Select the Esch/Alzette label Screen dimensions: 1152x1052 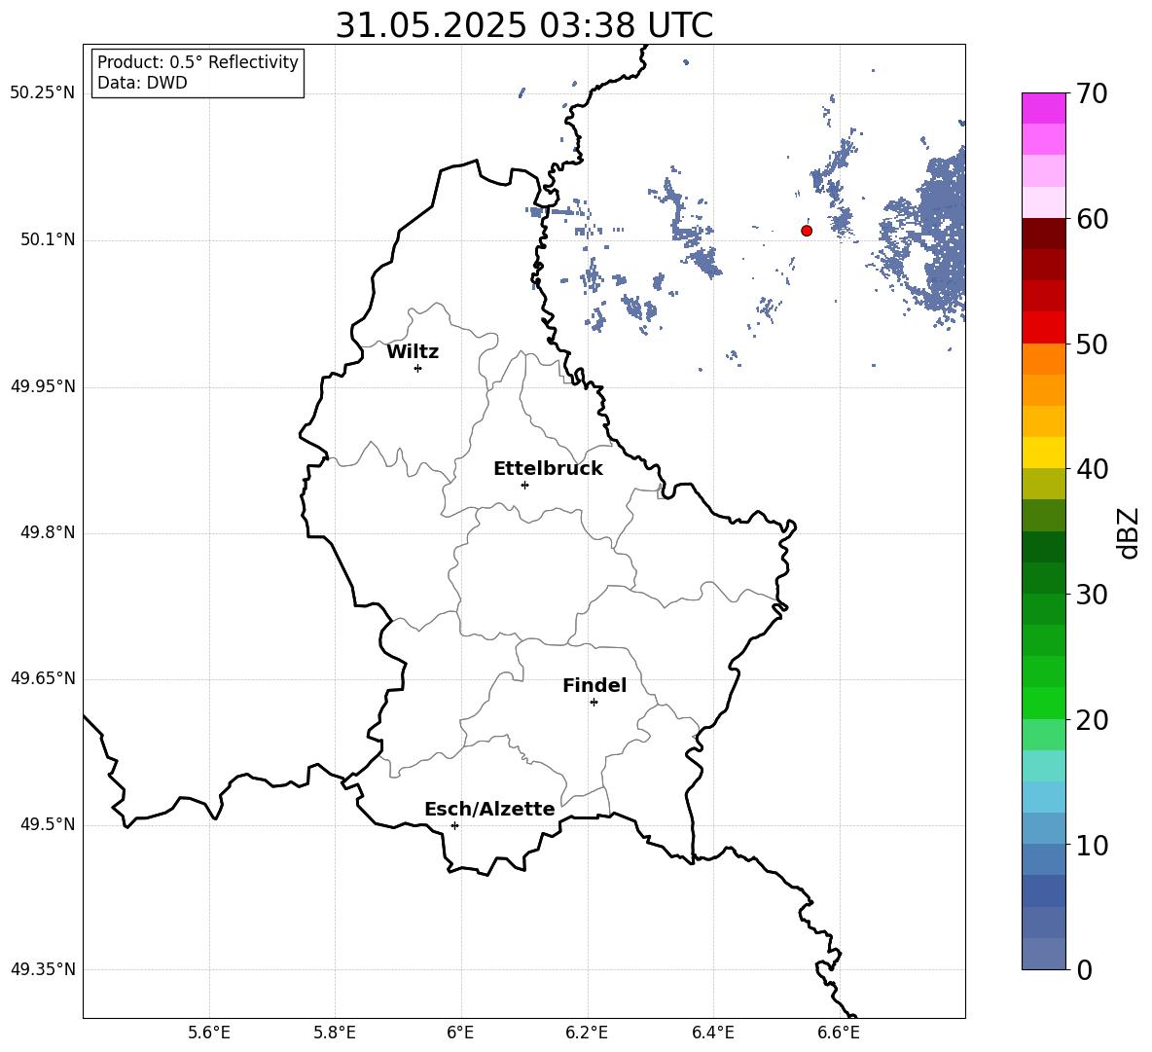pyautogui.click(x=489, y=809)
